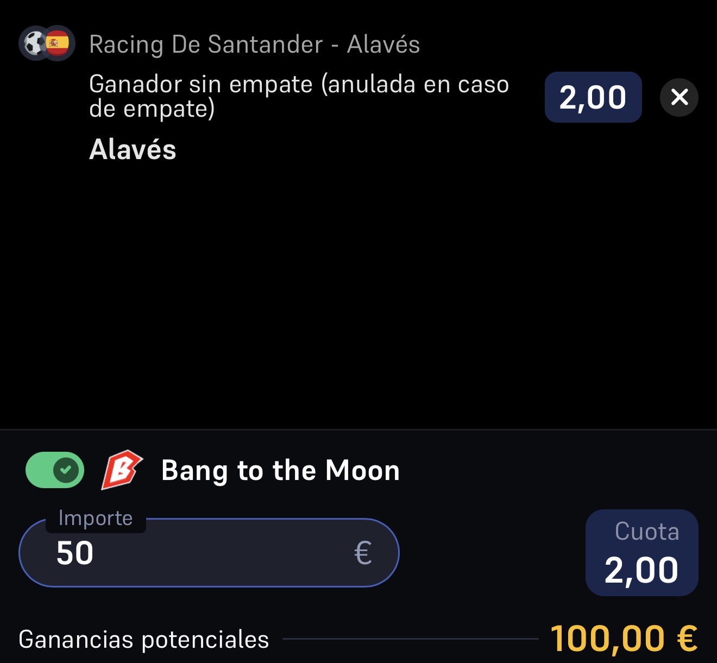Click the soccer ball sport icon

[x=35, y=43]
